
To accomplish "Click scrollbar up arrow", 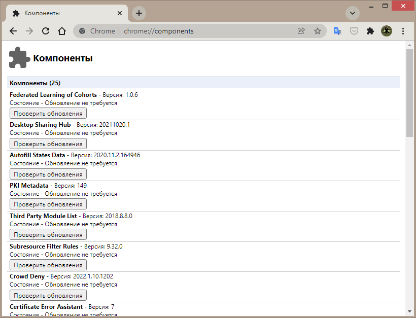I will (409, 45).
